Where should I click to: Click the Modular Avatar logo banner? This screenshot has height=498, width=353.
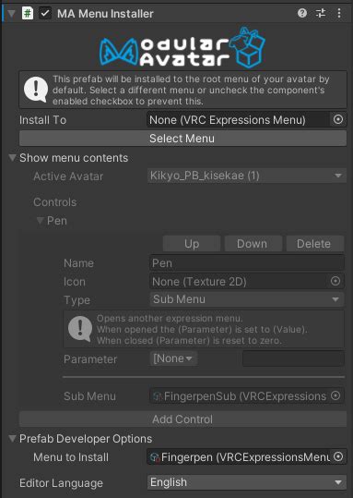(182, 48)
